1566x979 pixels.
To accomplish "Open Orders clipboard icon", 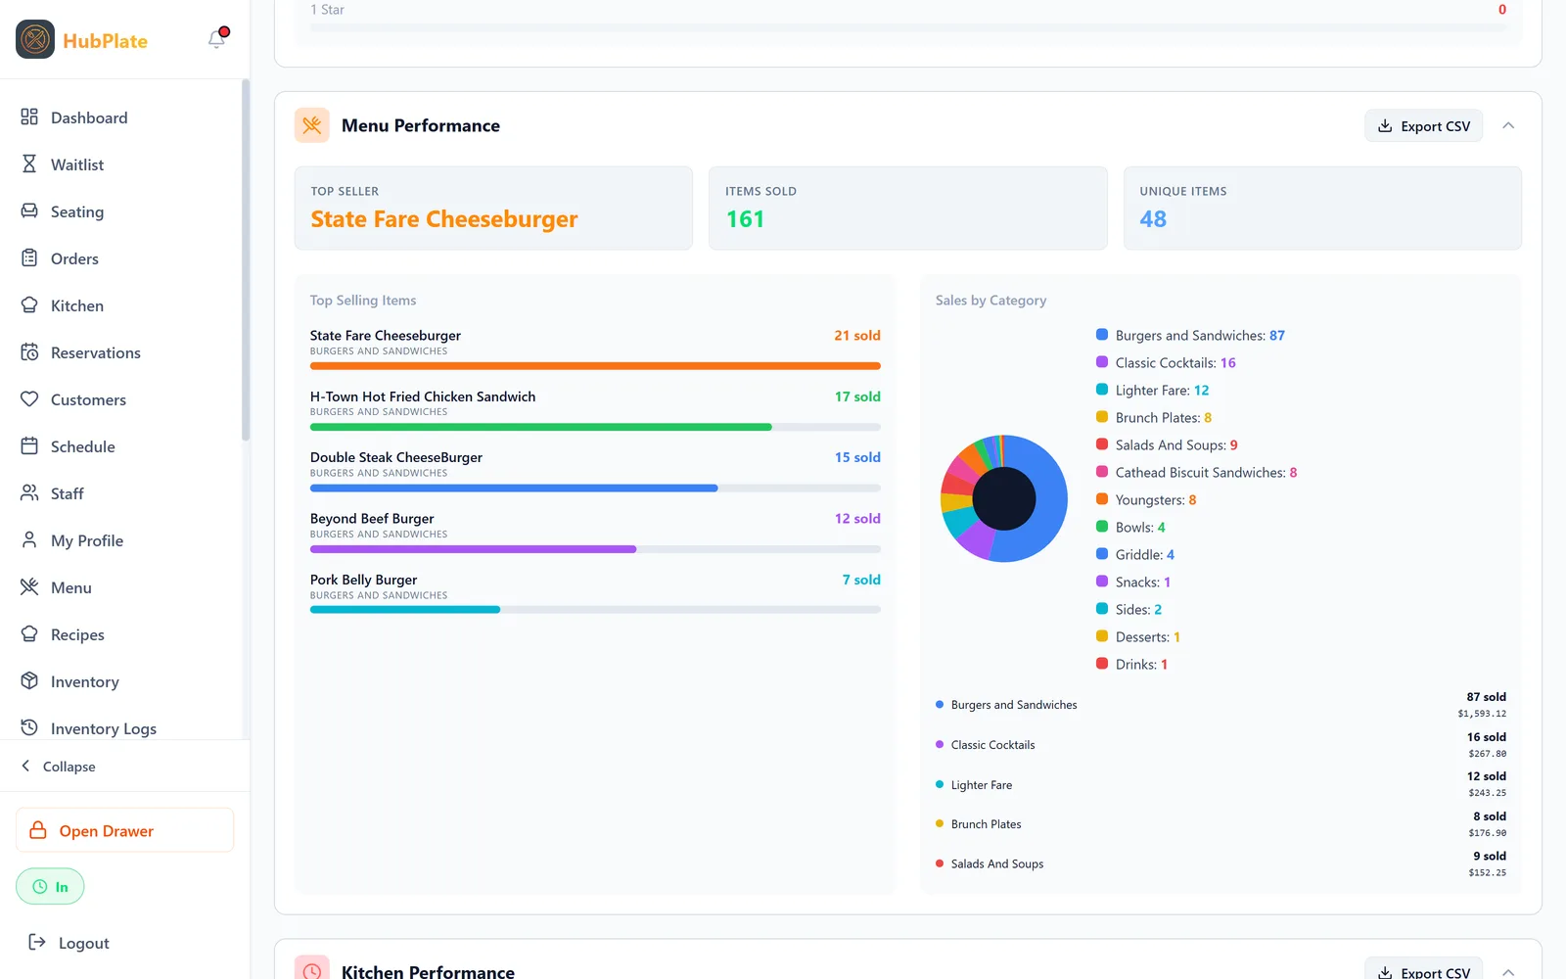I will tap(29, 258).
